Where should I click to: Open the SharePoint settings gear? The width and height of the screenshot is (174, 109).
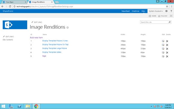(166, 11)
